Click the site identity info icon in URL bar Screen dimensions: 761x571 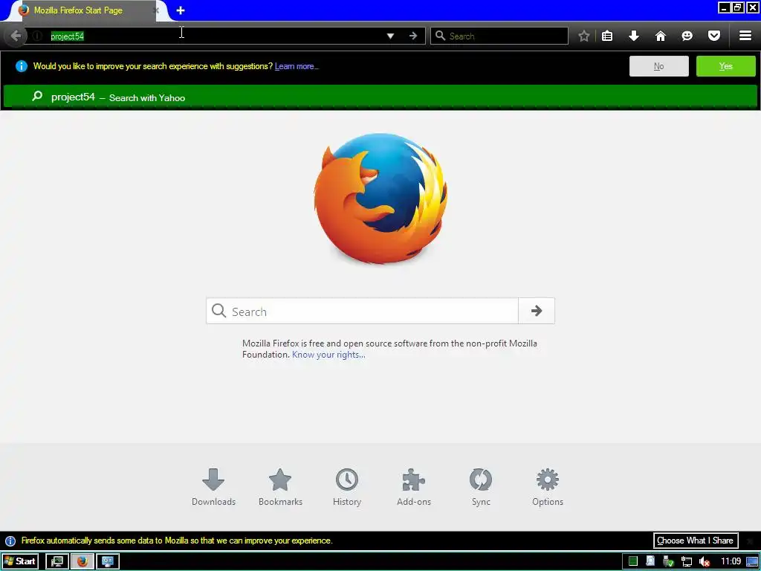pos(37,36)
